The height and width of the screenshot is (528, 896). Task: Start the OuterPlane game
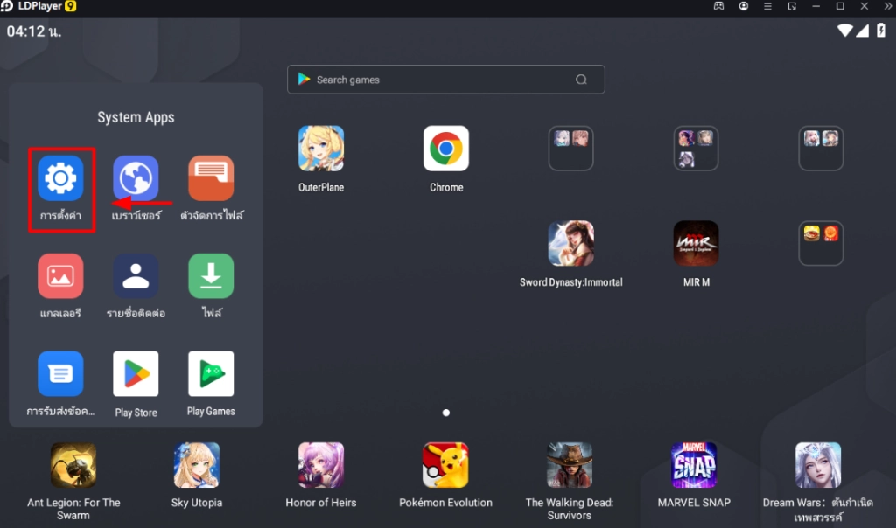(321, 149)
